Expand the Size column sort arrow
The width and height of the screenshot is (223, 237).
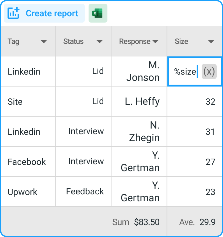(x=211, y=42)
